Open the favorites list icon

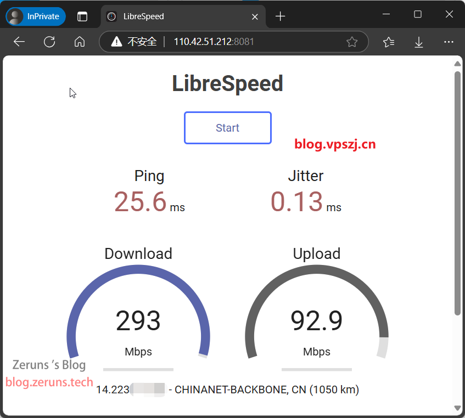pos(389,42)
